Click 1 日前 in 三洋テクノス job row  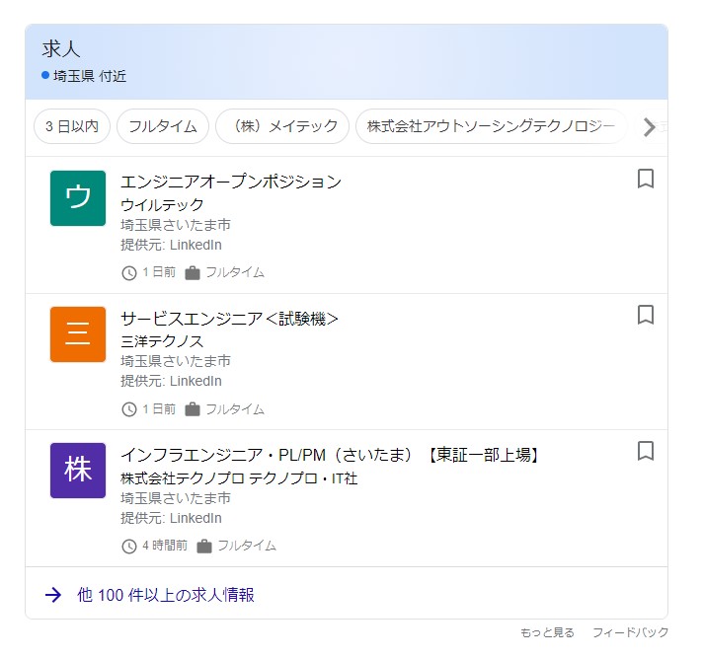click(x=159, y=409)
